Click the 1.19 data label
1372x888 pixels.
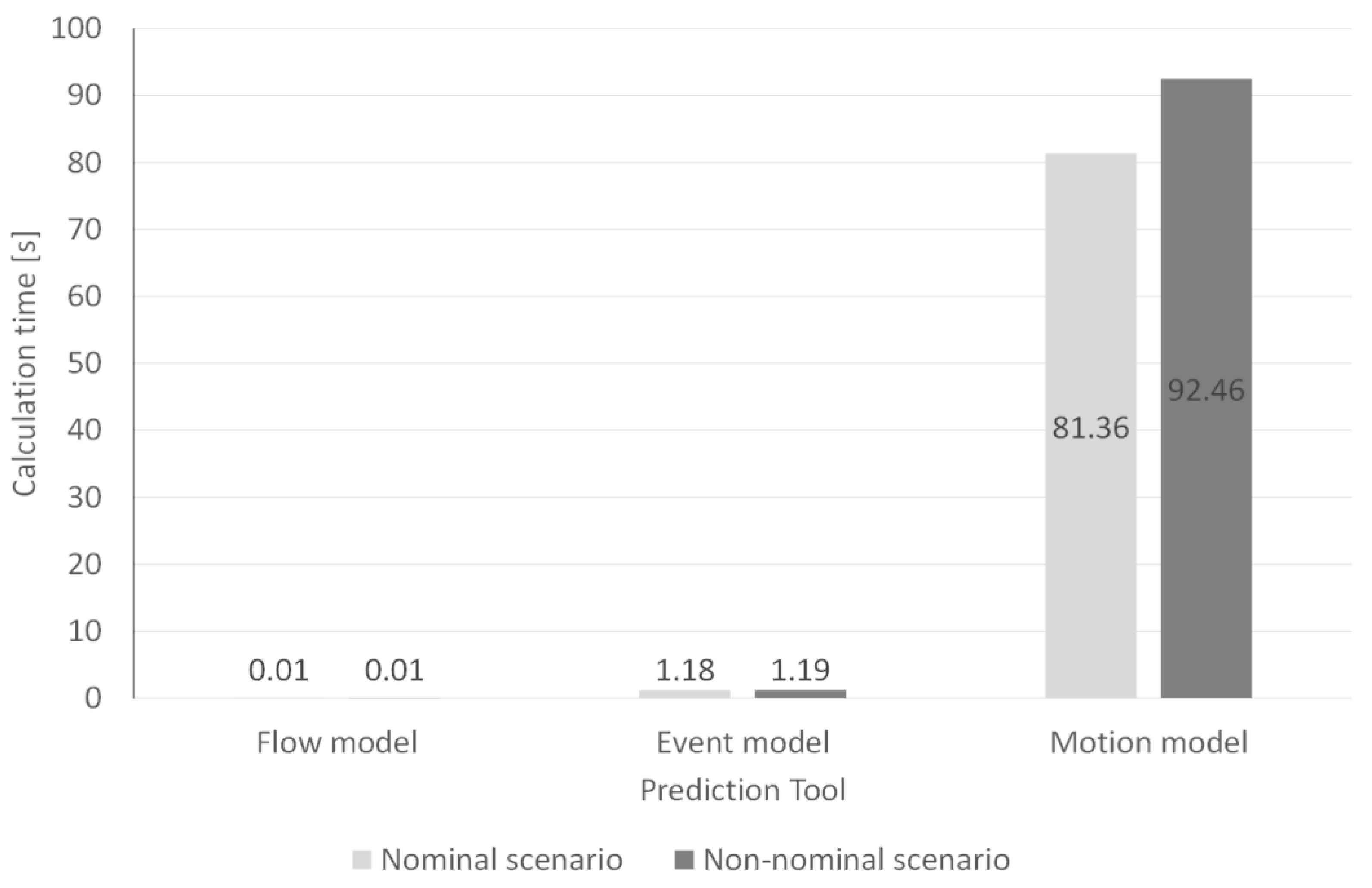click(800, 670)
